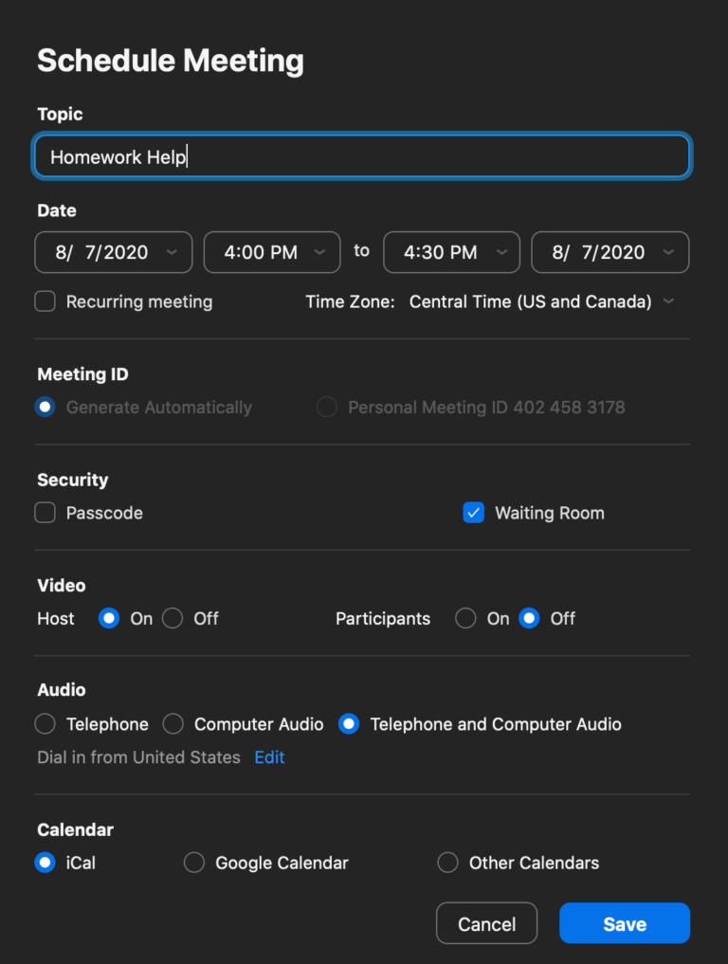The height and width of the screenshot is (964, 728).
Task: Enable the Recurring meeting checkbox
Action: click(45, 301)
